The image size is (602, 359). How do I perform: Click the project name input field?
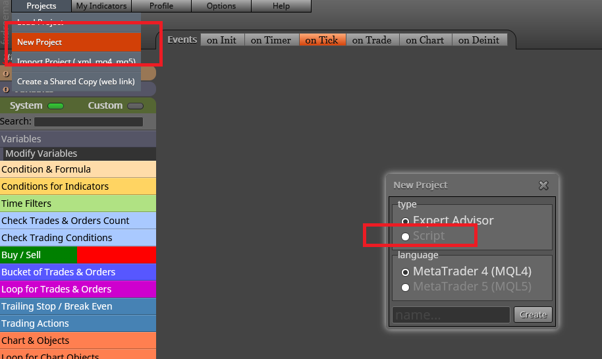point(451,315)
